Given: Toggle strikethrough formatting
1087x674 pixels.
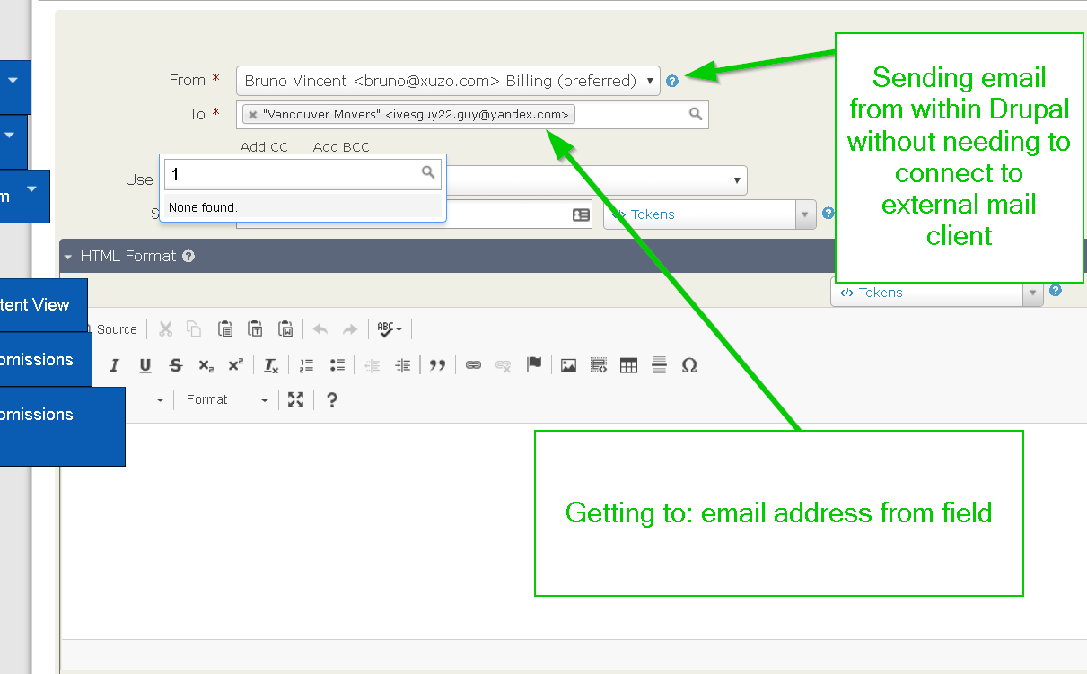Looking at the screenshot, I should click(x=176, y=365).
